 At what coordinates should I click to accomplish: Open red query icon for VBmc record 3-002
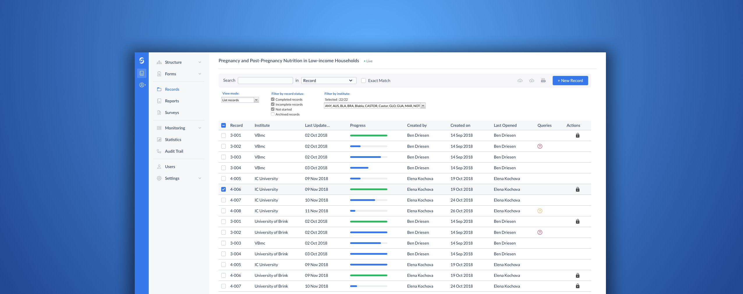coord(540,146)
